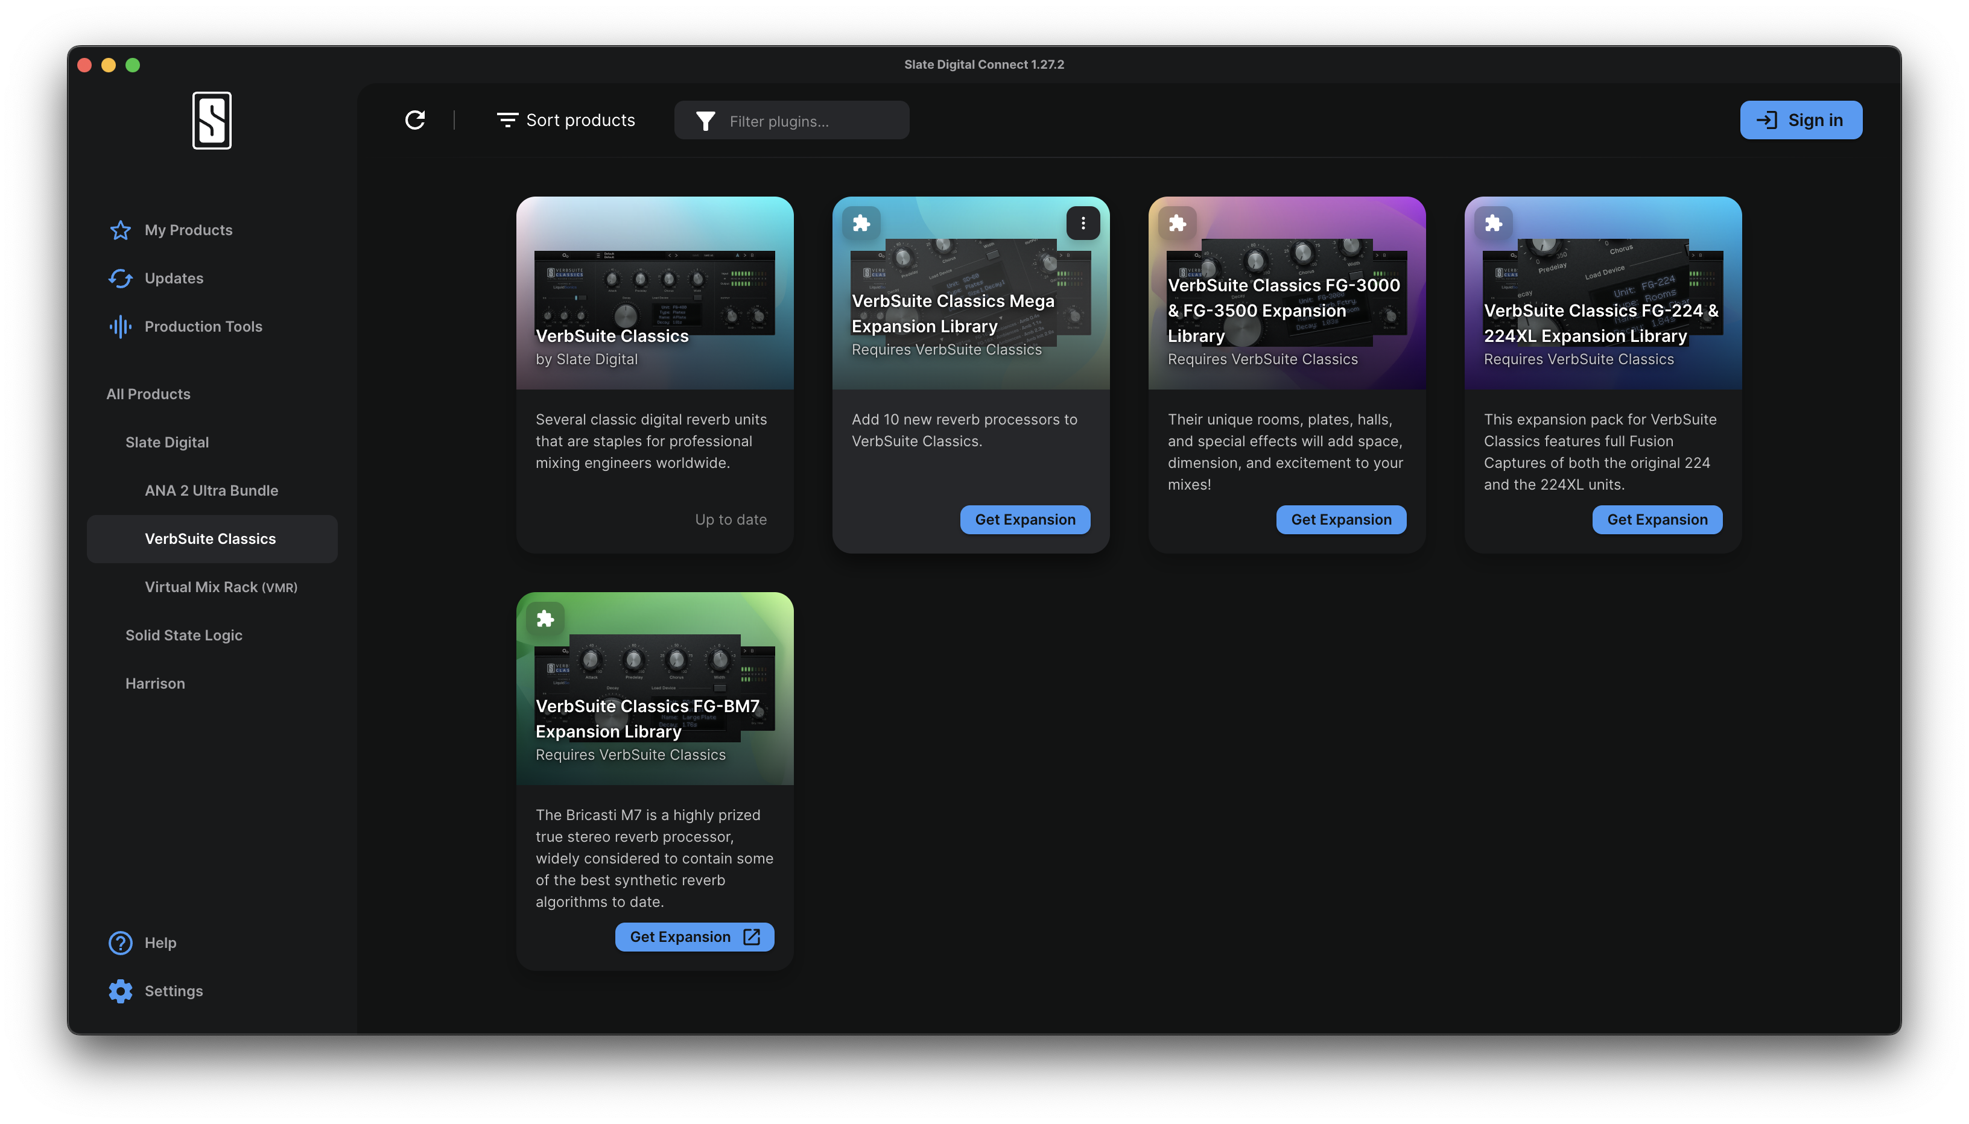Click the Sort products lines icon

(507, 119)
